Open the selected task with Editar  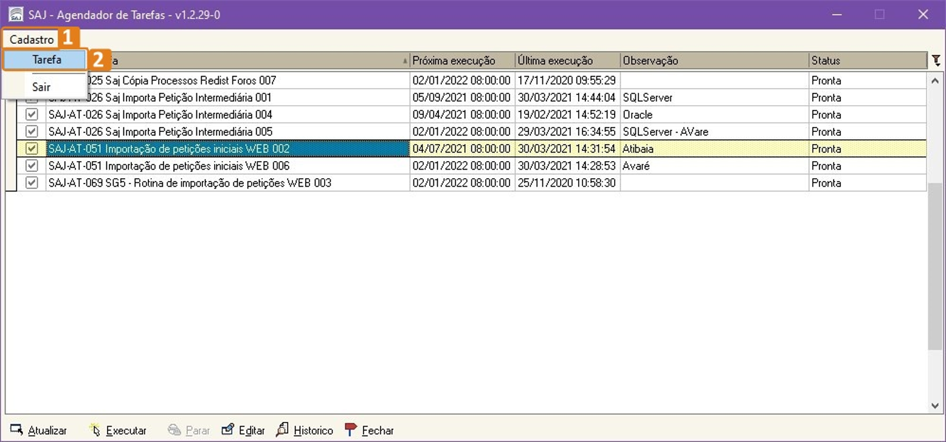point(243,430)
